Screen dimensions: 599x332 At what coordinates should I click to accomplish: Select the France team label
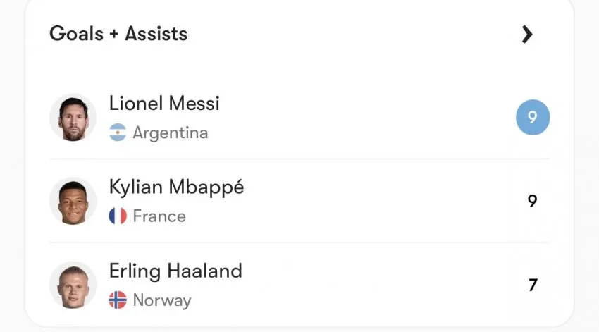click(159, 216)
